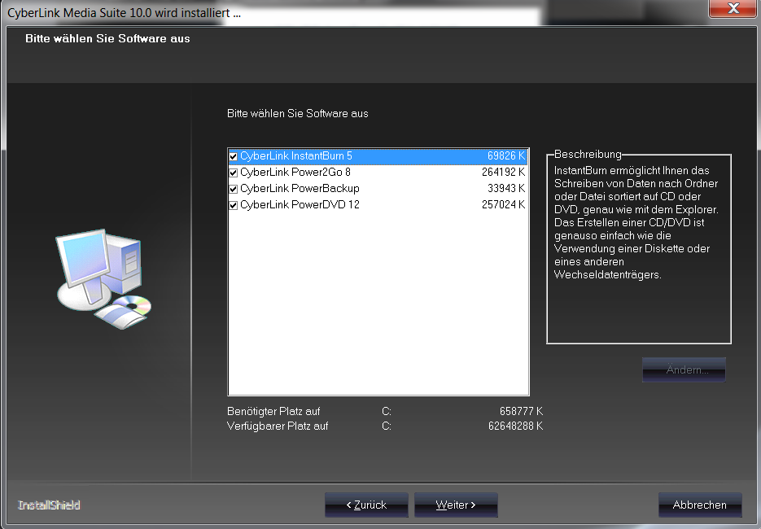Select the CyberLink PowerBackup list entry
This screenshot has height=529, width=761.
300,188
